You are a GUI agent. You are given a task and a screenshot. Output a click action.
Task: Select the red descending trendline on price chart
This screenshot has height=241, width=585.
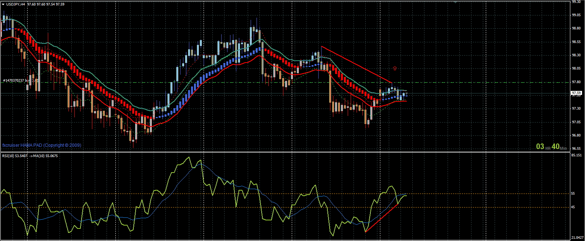point(356,64)
